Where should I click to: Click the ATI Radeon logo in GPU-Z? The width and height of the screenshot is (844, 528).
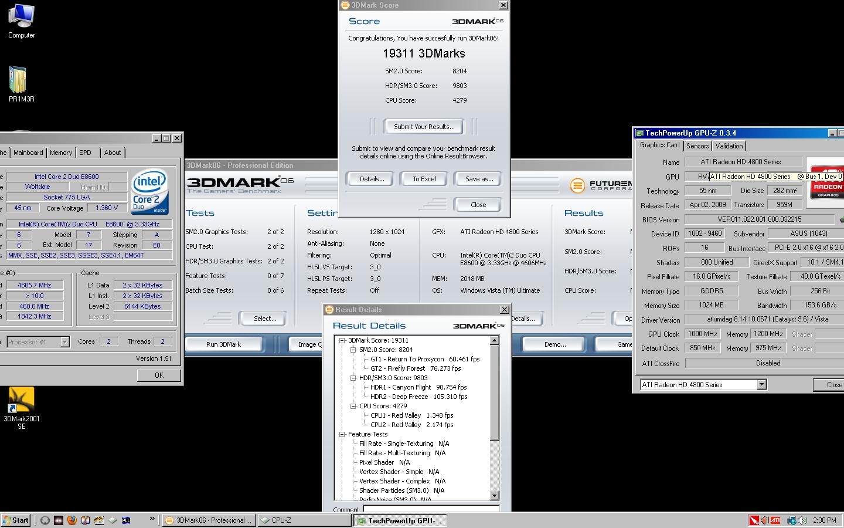point(826,182)
